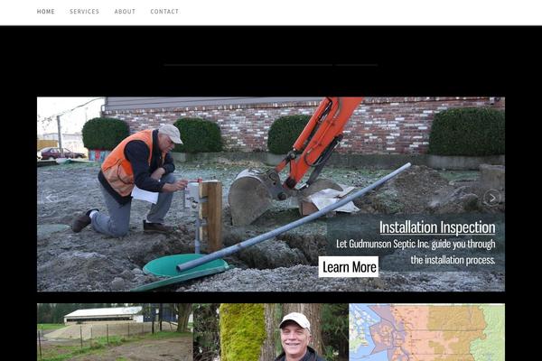Open the Installation Inspection heading link
Image resolution: width=542 pixels, height=361 pixels.
pos(437,227)
